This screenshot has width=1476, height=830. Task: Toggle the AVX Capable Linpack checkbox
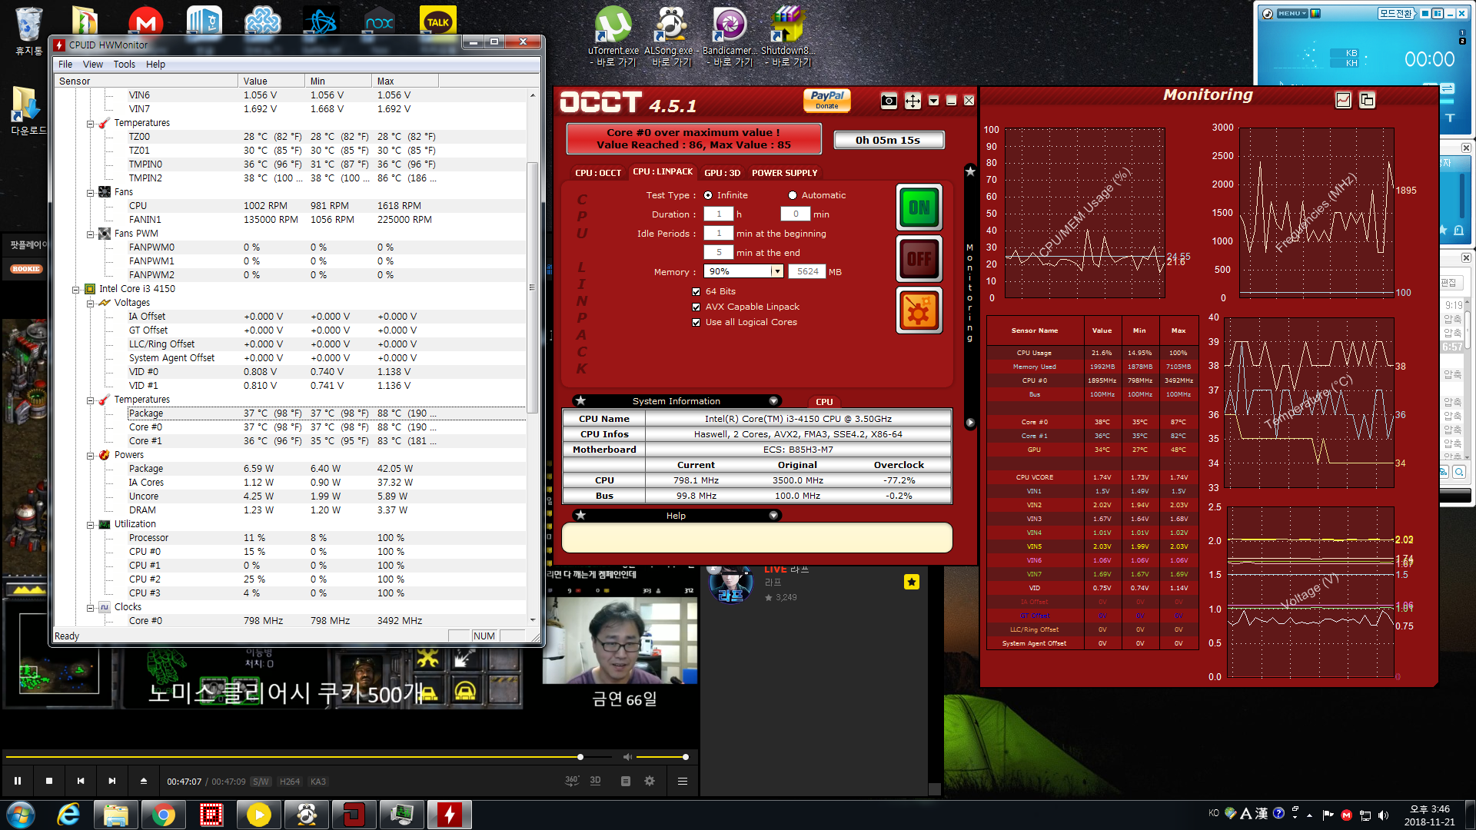tap(696, 307)
